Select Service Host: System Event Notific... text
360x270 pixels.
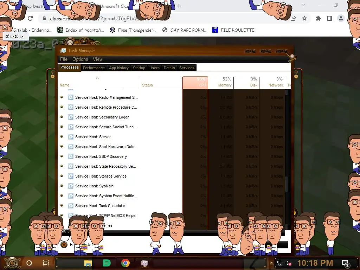tap(106, 196)
